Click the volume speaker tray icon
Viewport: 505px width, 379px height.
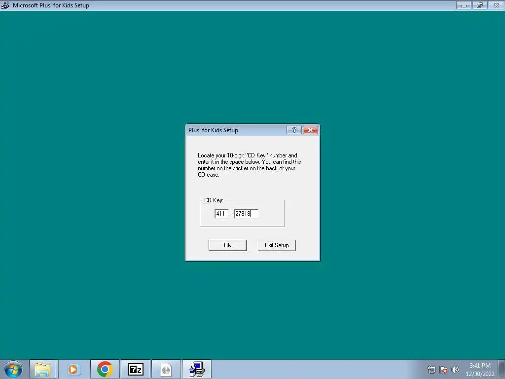pos(455,370)
